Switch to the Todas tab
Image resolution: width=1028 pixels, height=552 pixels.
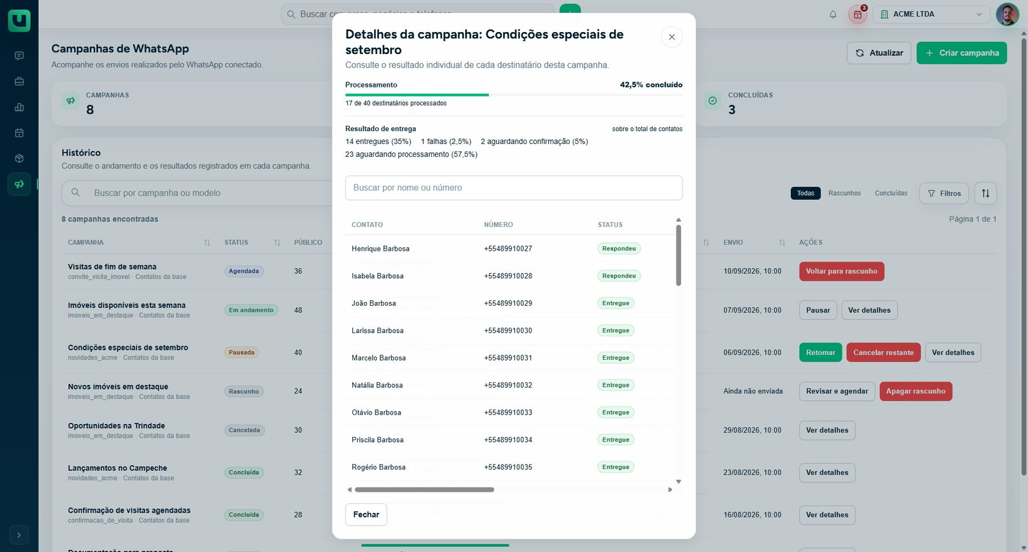[806, 193]
